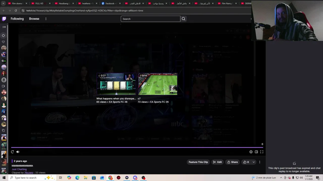Toggle fullscreen on the player

click(262, 152)
